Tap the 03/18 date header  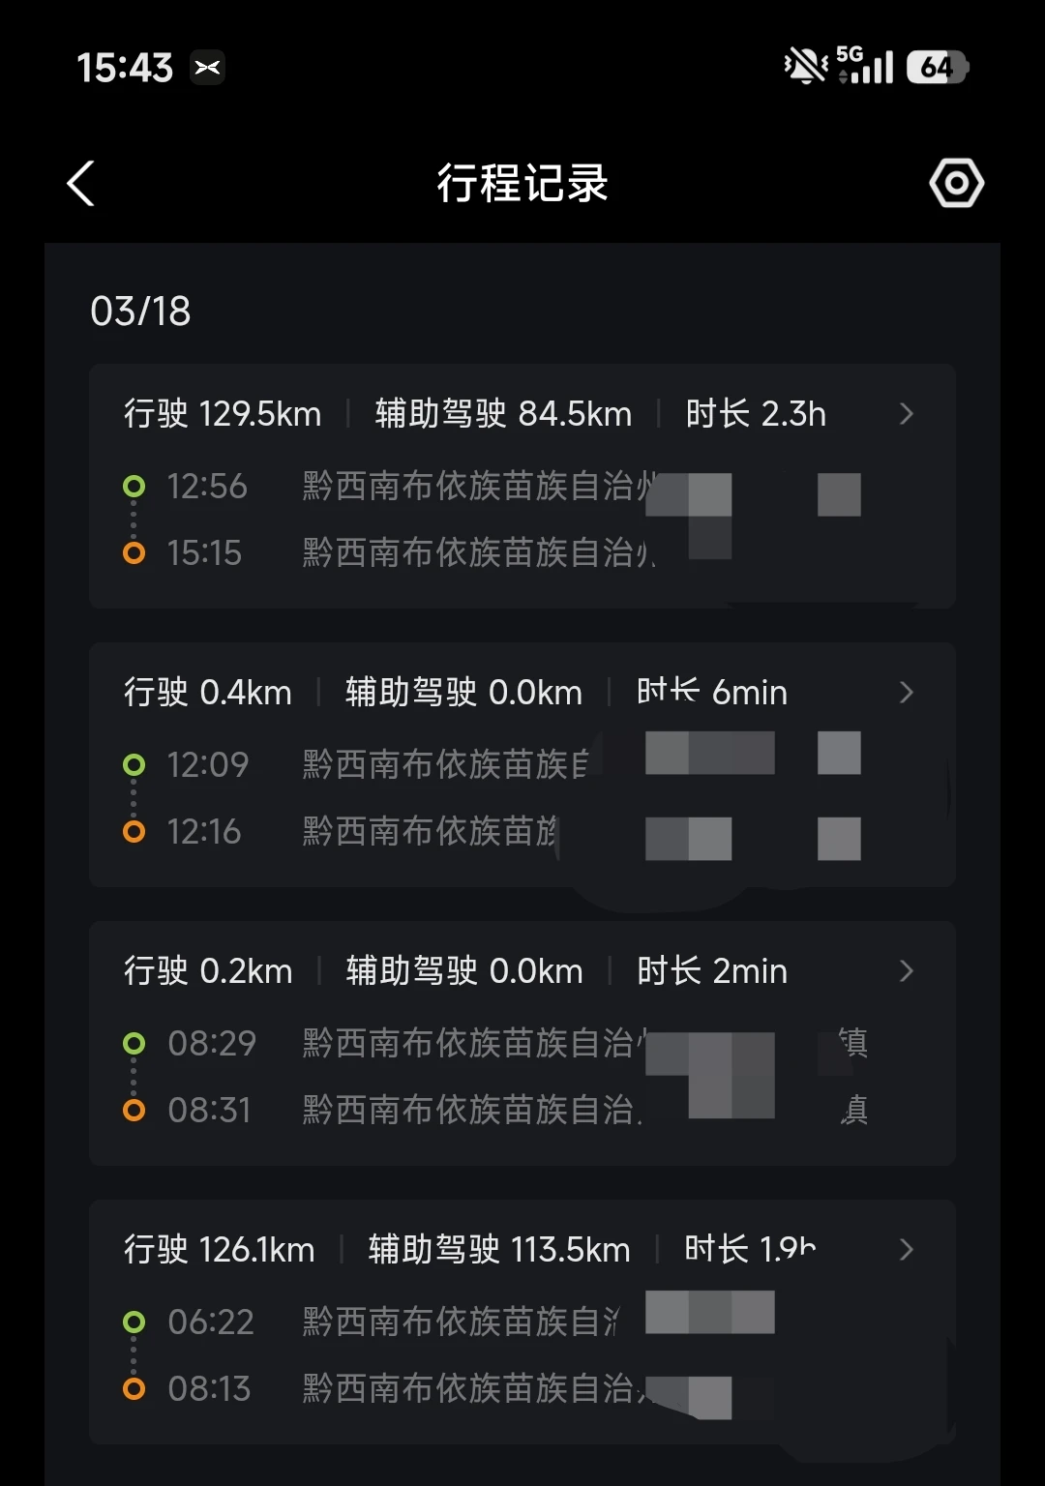click(x=140, y=312)
